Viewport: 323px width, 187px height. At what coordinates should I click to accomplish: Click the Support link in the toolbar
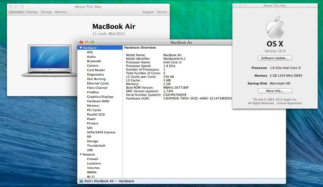148,12
